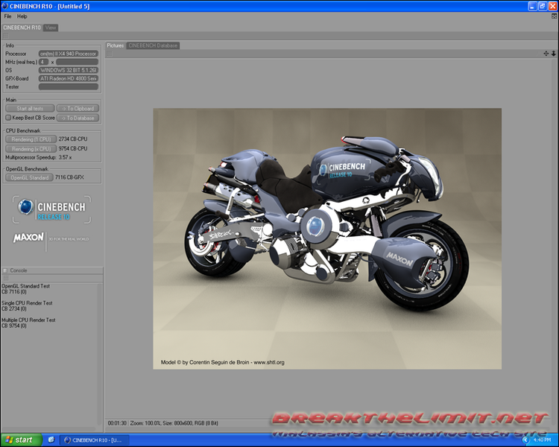Switch to the View tab
Viewport: 559px width, 447px height.
[x=51, y=28]
